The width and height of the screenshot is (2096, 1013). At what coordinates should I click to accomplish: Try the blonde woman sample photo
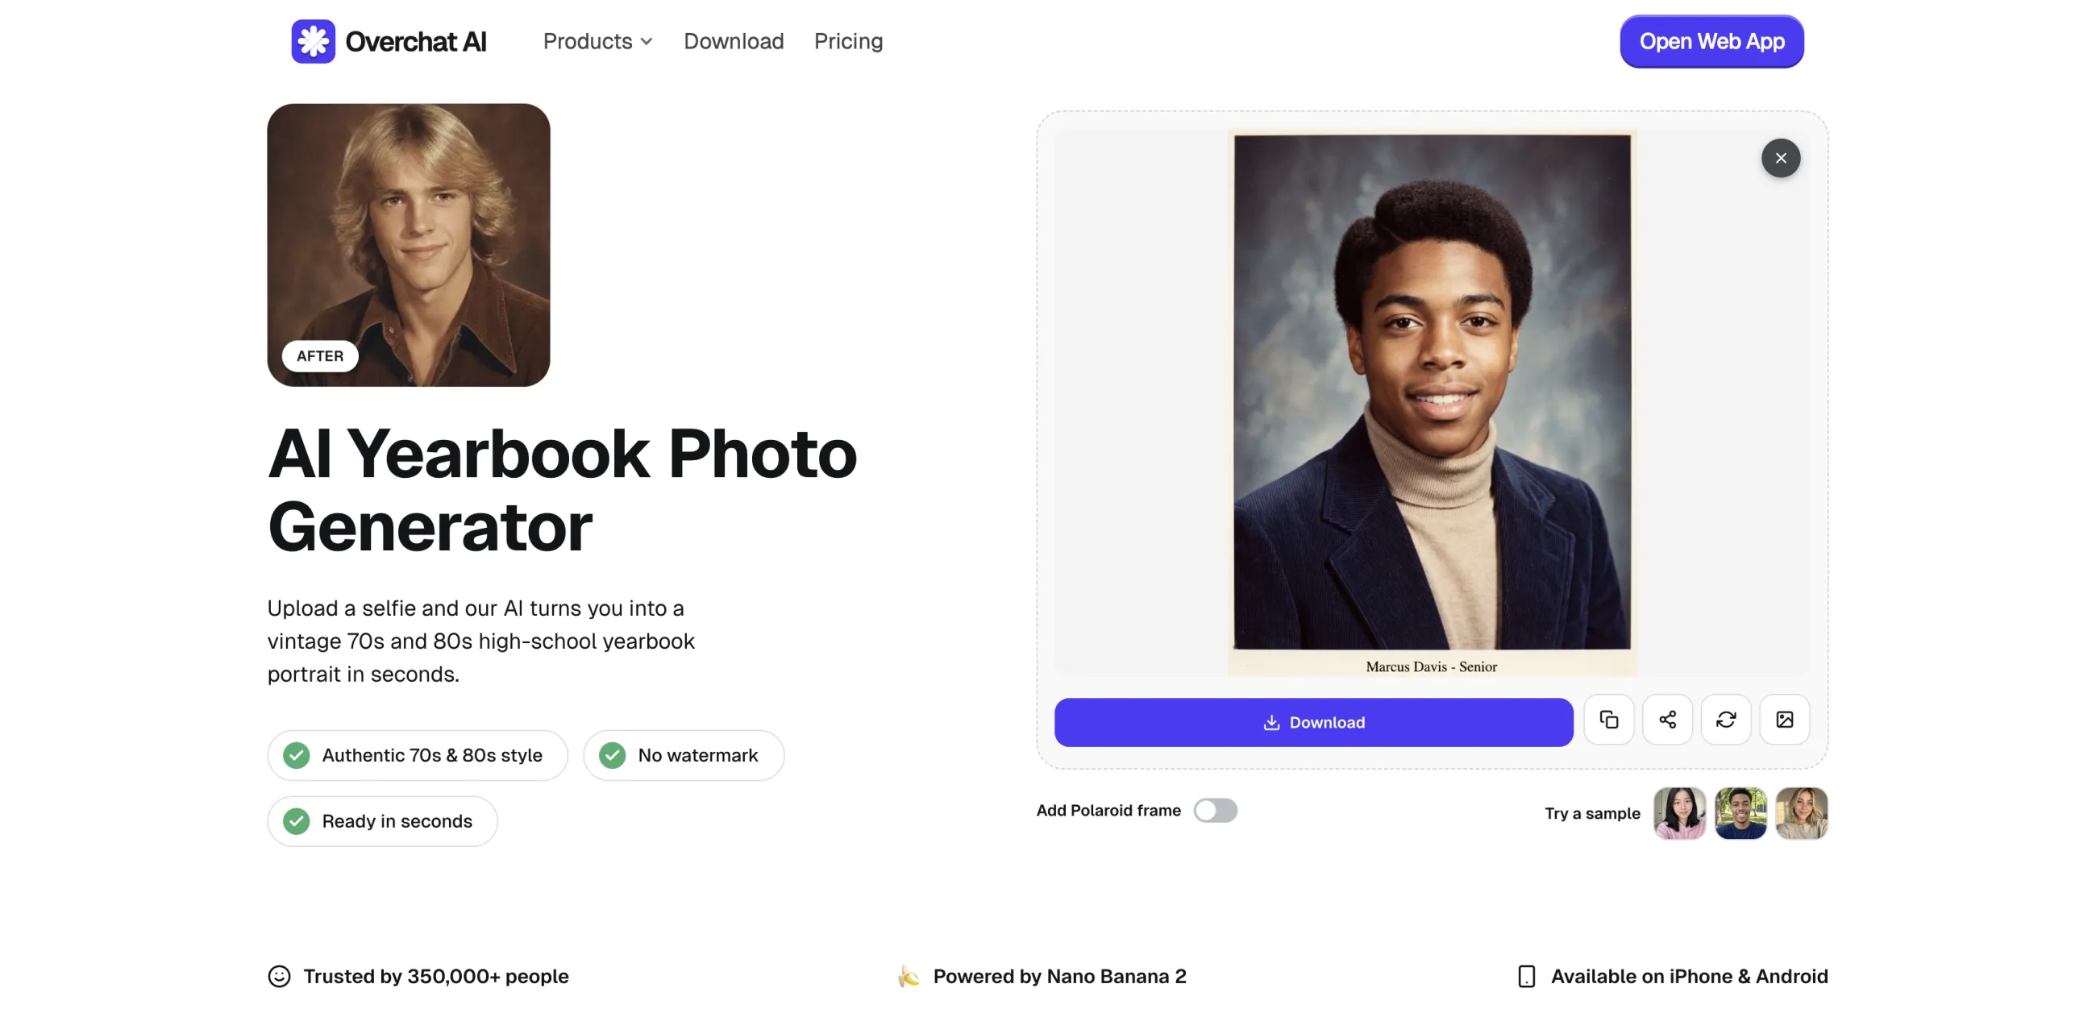(1802, 813)
